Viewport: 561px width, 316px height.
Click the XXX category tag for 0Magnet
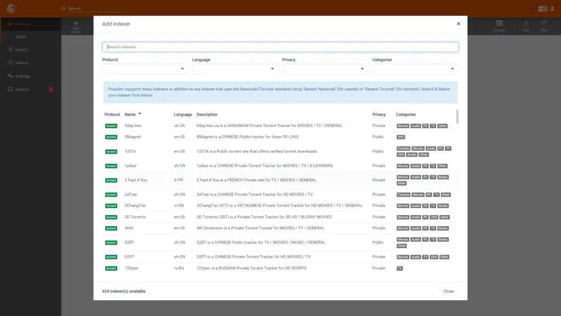click(401, 137)
